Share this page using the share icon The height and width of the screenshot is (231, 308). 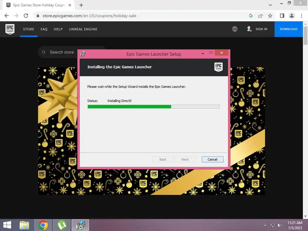click(x=260, y=16)
